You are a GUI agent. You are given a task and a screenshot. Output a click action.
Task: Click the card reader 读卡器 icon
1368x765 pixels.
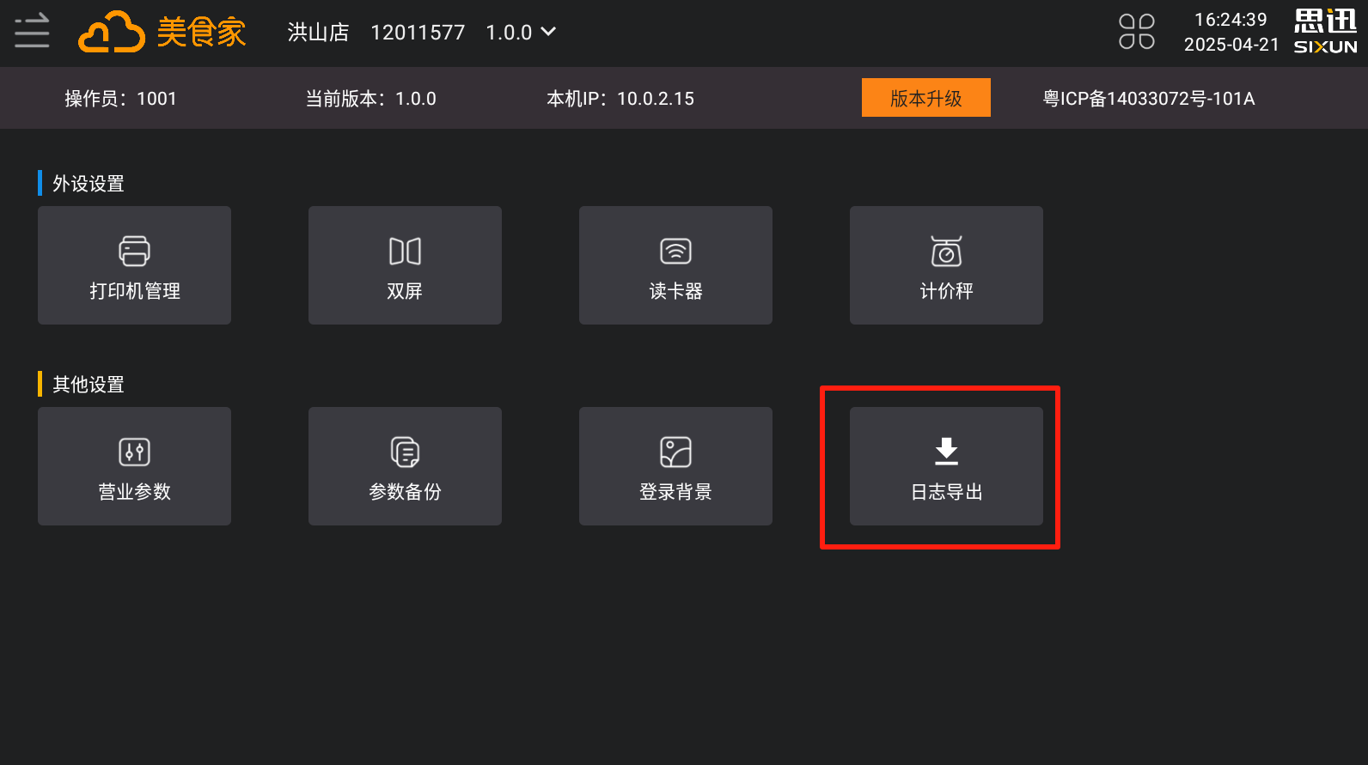675,252
